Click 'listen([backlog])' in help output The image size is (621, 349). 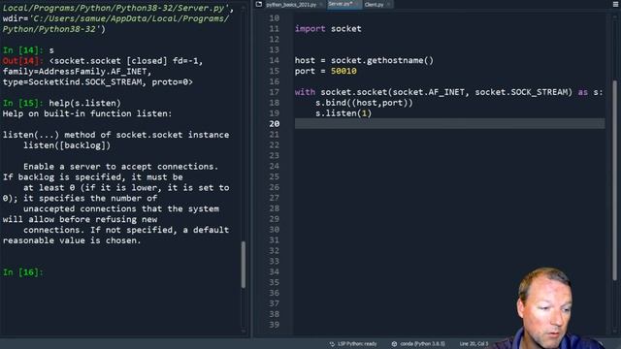[x=67, y=145]
